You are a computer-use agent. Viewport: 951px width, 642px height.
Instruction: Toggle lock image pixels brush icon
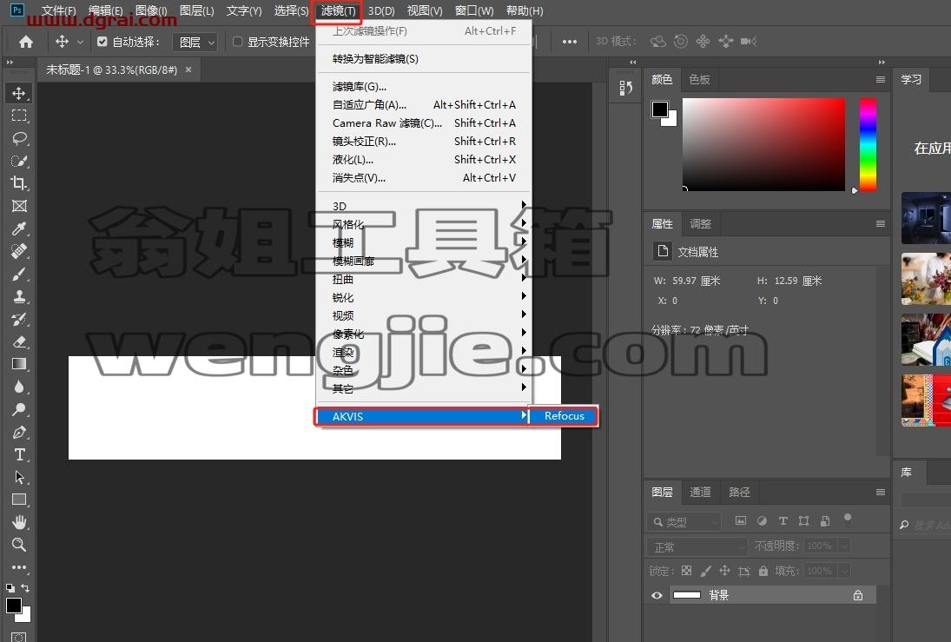[x=705, y=571]
